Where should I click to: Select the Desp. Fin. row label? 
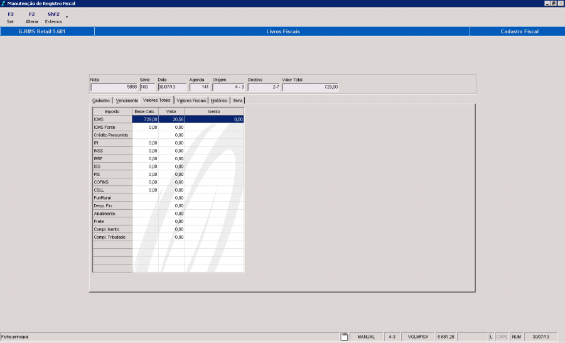point(112,206)
